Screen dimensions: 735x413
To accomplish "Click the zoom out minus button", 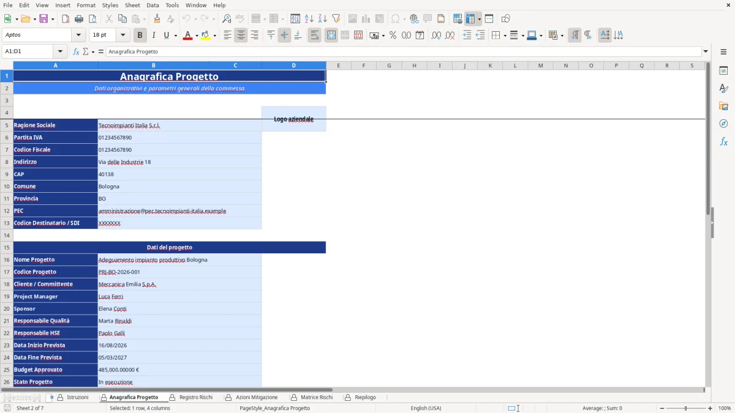I will point(662,408).
